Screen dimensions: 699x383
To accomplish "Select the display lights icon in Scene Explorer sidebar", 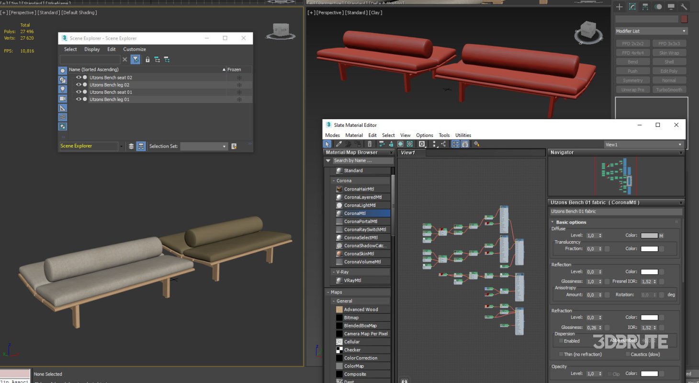I will [x=63, y=90].
